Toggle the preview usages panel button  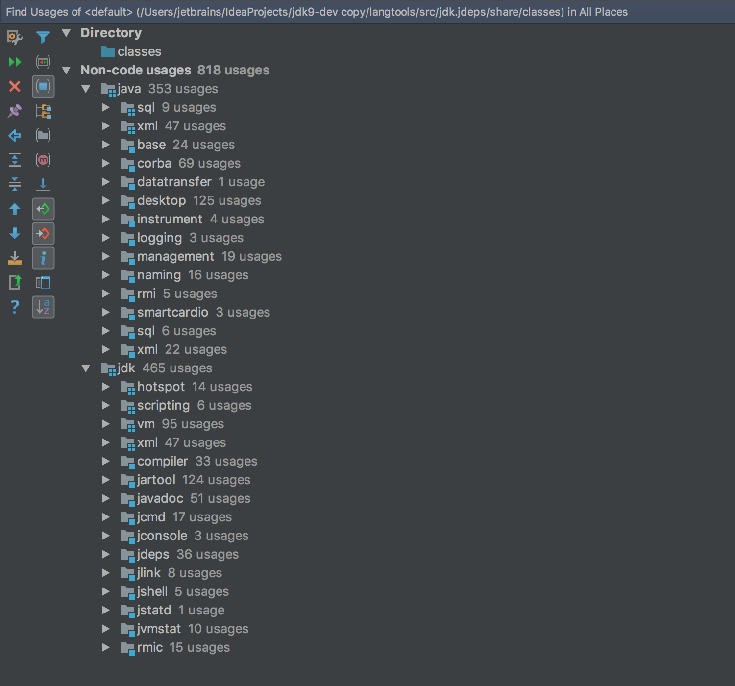click(43, 283)
